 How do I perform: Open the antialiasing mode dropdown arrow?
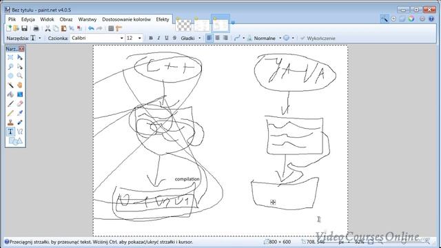(243, 38)
